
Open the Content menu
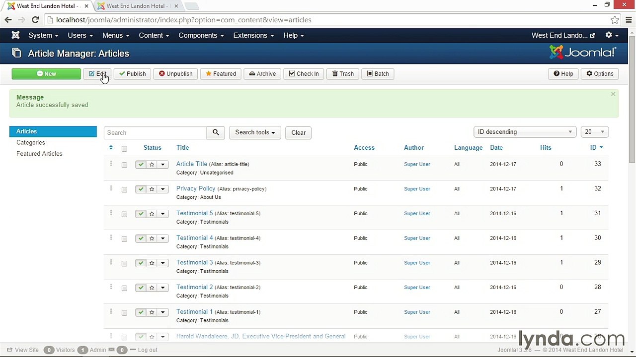(x=154, y=35)
